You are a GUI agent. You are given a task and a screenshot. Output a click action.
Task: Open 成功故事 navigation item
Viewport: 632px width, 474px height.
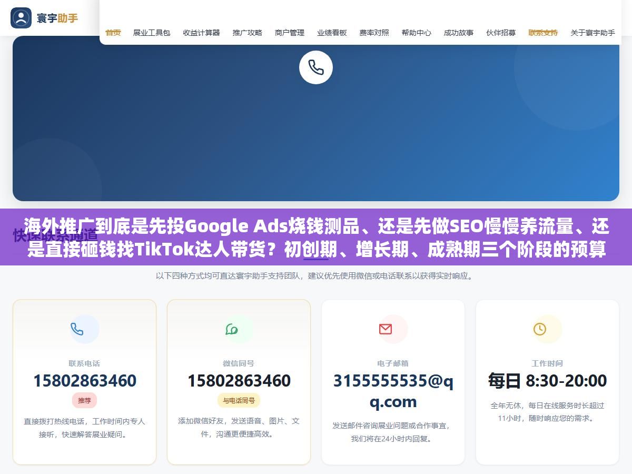(x=459, y=33)
